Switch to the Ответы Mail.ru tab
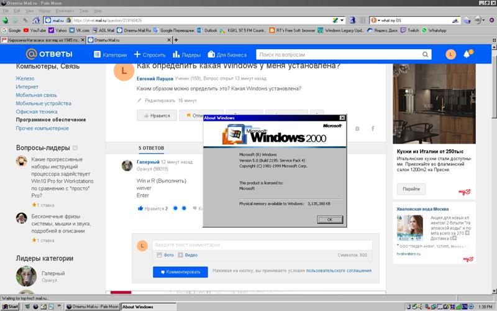The height and width of the screenshot is (311, 497). pos(129,40)
